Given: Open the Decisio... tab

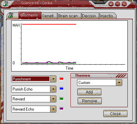Looking at the screenshot, I should 90,16.
